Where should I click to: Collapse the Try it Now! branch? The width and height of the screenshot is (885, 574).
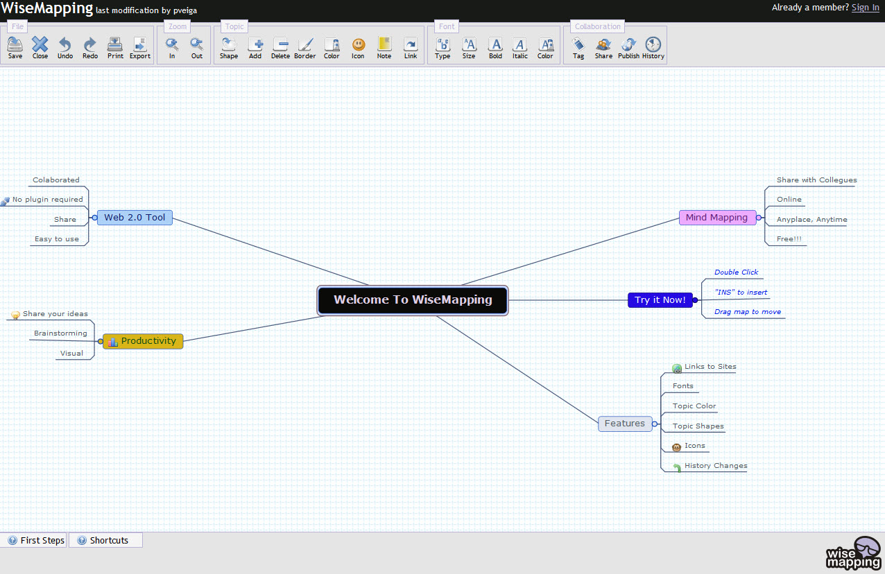(x=695, y=300)
